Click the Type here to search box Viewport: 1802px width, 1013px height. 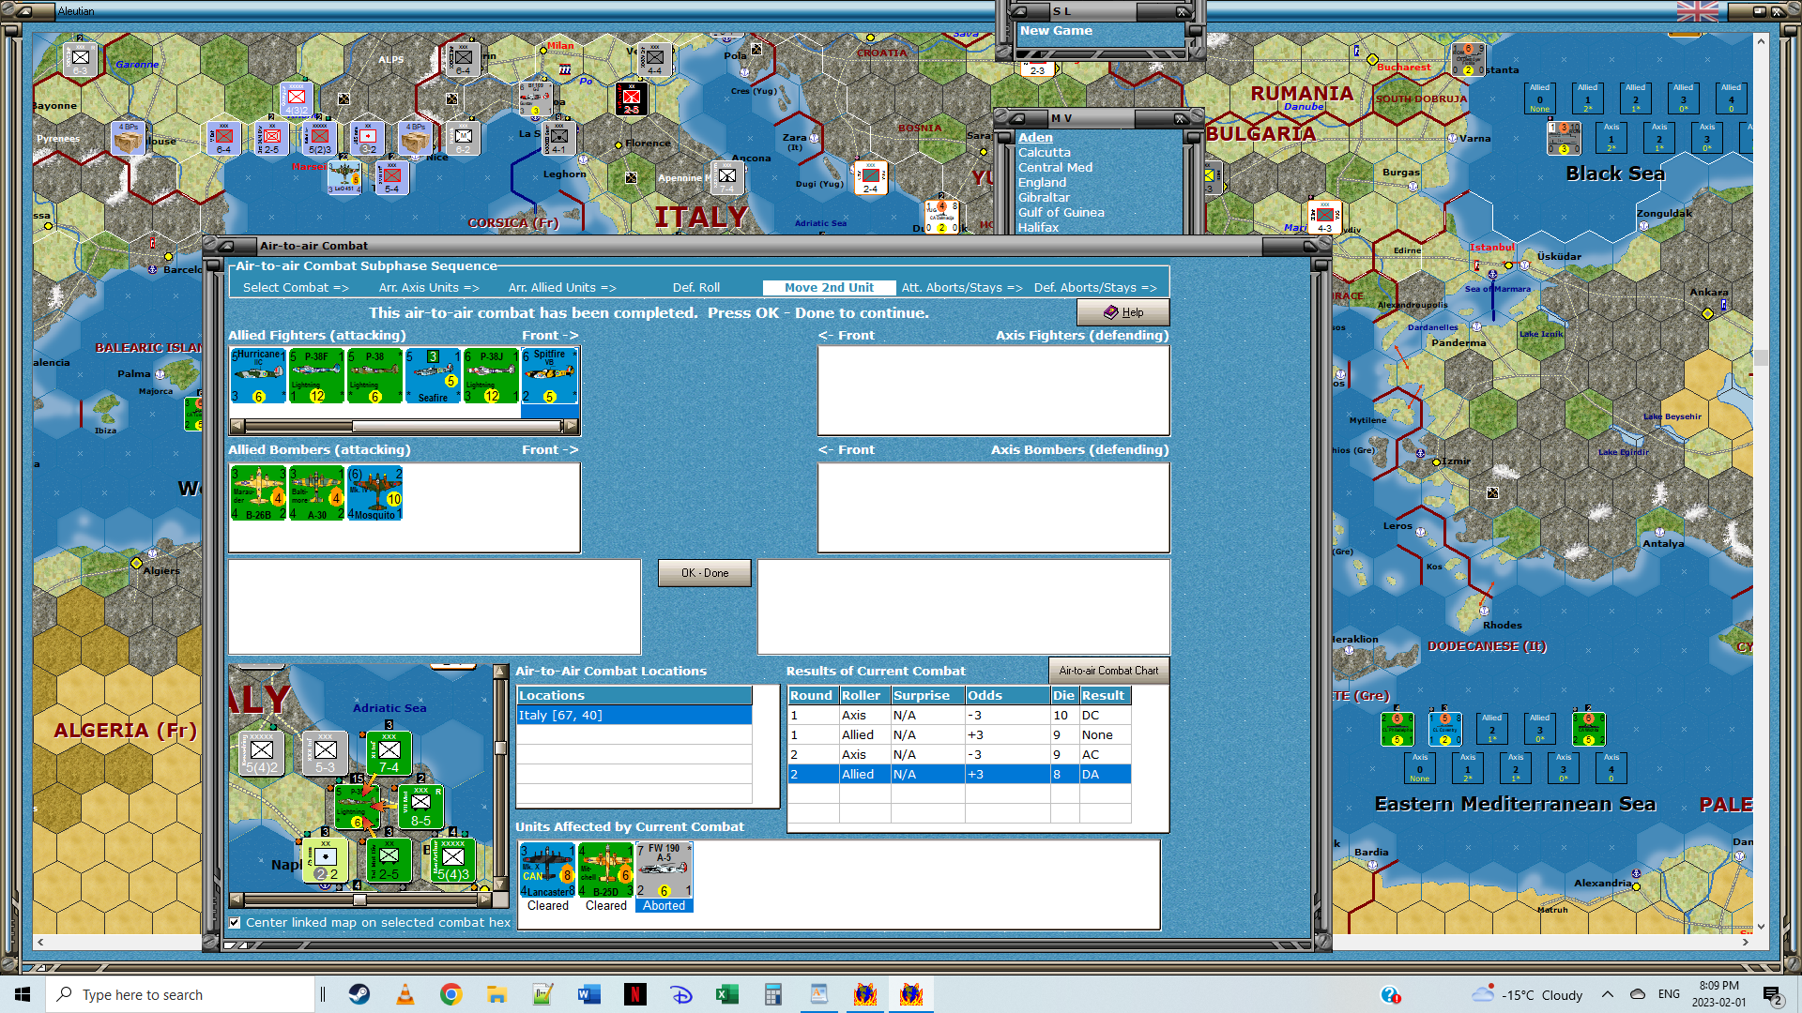click(x=180, y=994)
